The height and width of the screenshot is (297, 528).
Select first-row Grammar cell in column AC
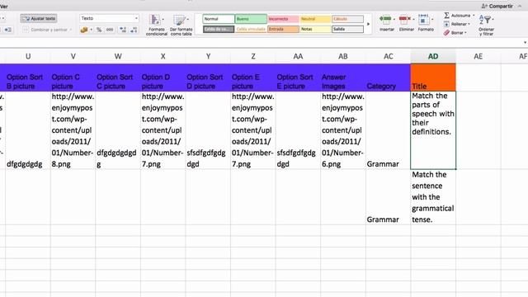[x=388, y=130]
